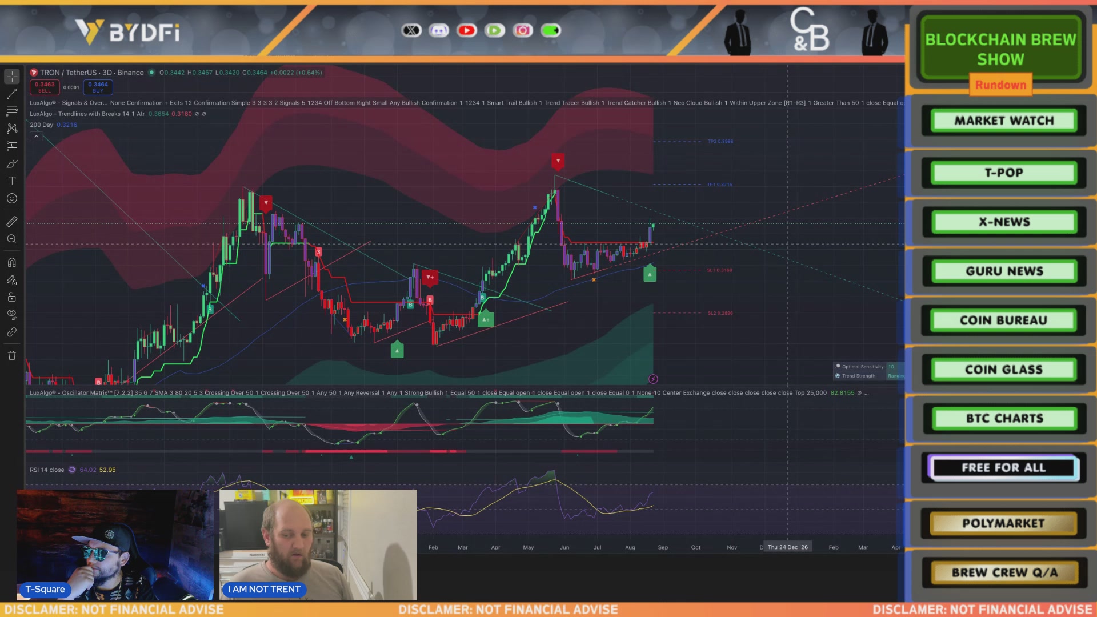Click the purple lightning icon on chart
The height and width of the screenshot is (617, 1097).
coord(653,379)
